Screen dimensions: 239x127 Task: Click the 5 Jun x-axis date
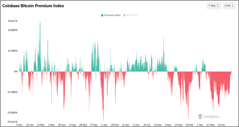coord(136,125)
